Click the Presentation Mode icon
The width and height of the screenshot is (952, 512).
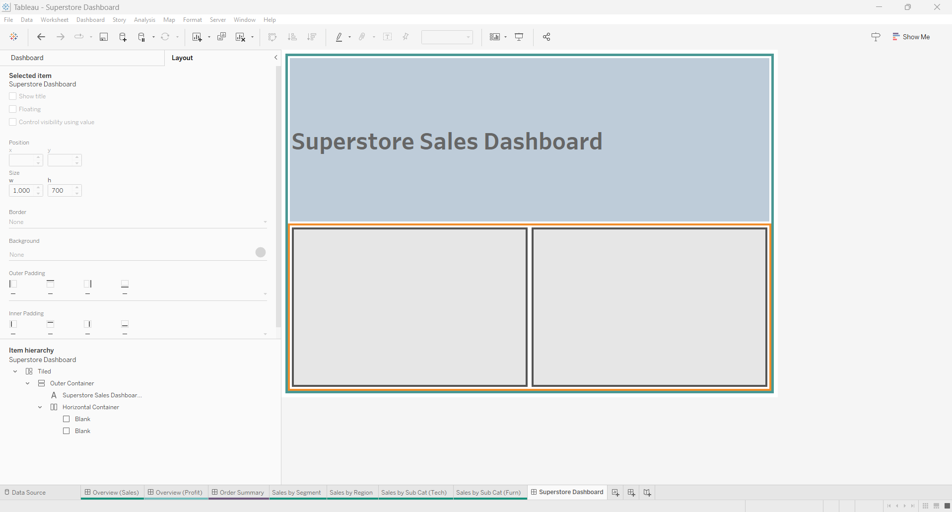point(519,37)
